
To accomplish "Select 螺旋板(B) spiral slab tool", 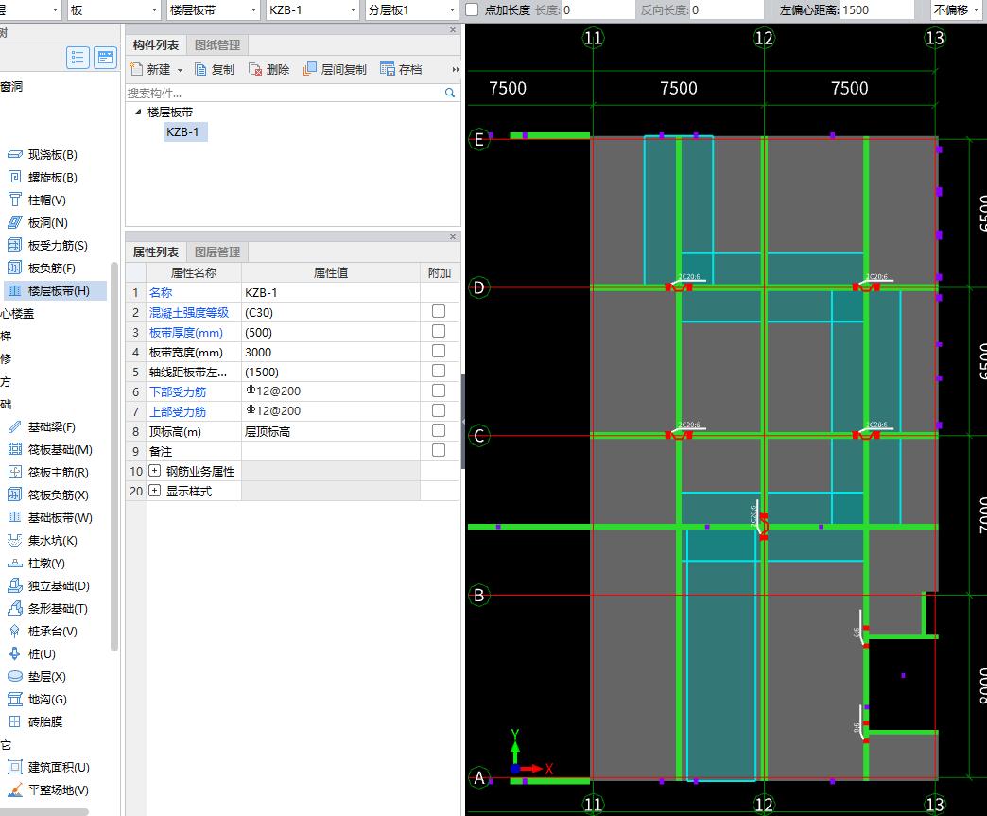I will point(43,178).
